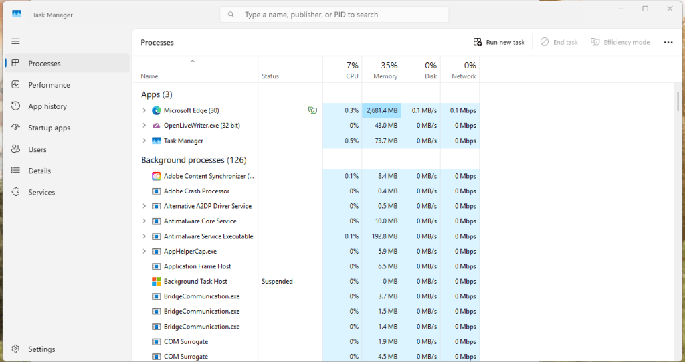
Task: Click the Adobe Content Synchronizer icon
Action: tap(156, 176)
